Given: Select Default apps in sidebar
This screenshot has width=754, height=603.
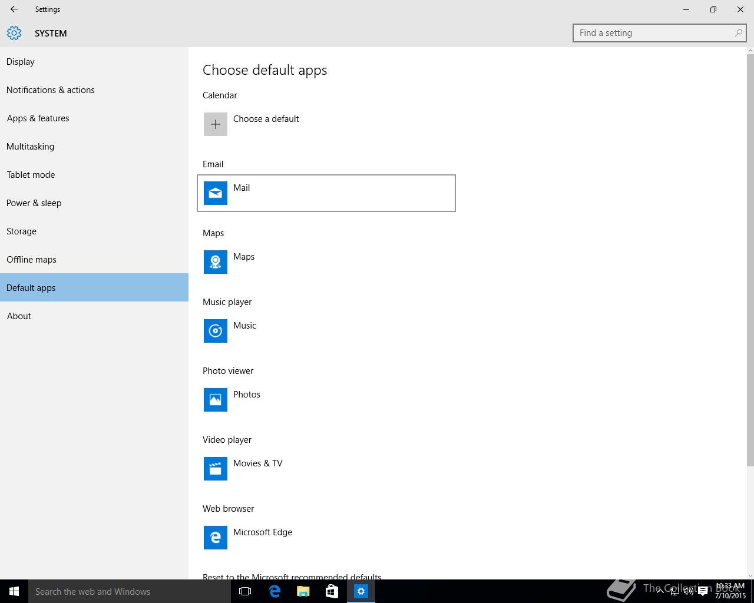Looking at the screenshot, I should [x=94, y=287].
